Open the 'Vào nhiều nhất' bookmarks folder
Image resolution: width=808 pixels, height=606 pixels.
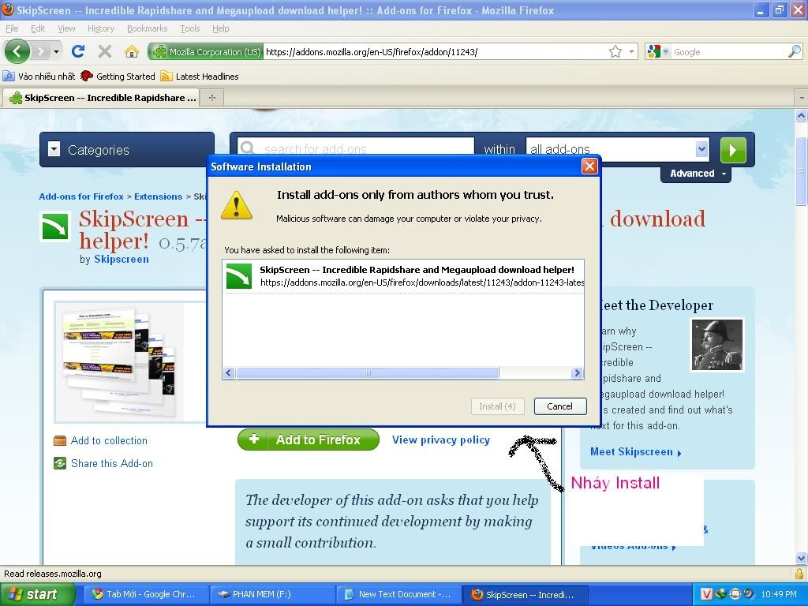pyautogui.click(x=39, y=77)
